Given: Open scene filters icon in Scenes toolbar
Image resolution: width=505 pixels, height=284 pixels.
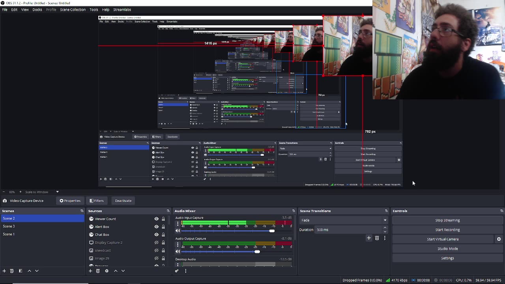Looking at the screenshot, I should 21,271.
